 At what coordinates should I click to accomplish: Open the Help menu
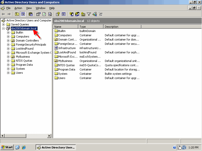[52, 8]
